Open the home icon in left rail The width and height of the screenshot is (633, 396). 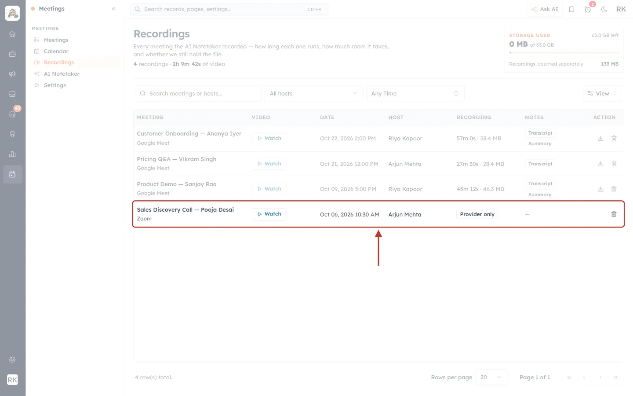coord(12,34)
